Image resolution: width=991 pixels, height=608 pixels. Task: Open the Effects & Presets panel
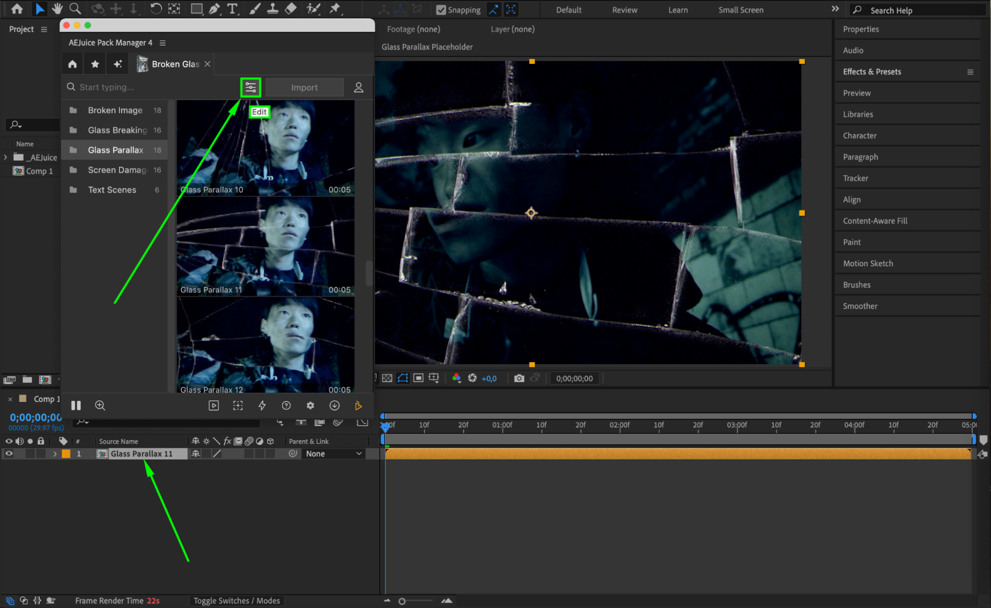click(x=872, y=72)
